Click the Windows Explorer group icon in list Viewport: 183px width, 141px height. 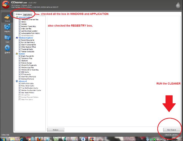tap(17, 38)
